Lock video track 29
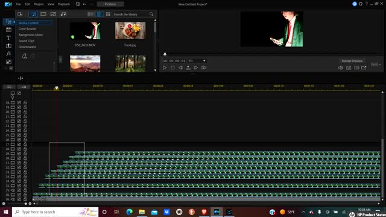 (x=25, y=153)
